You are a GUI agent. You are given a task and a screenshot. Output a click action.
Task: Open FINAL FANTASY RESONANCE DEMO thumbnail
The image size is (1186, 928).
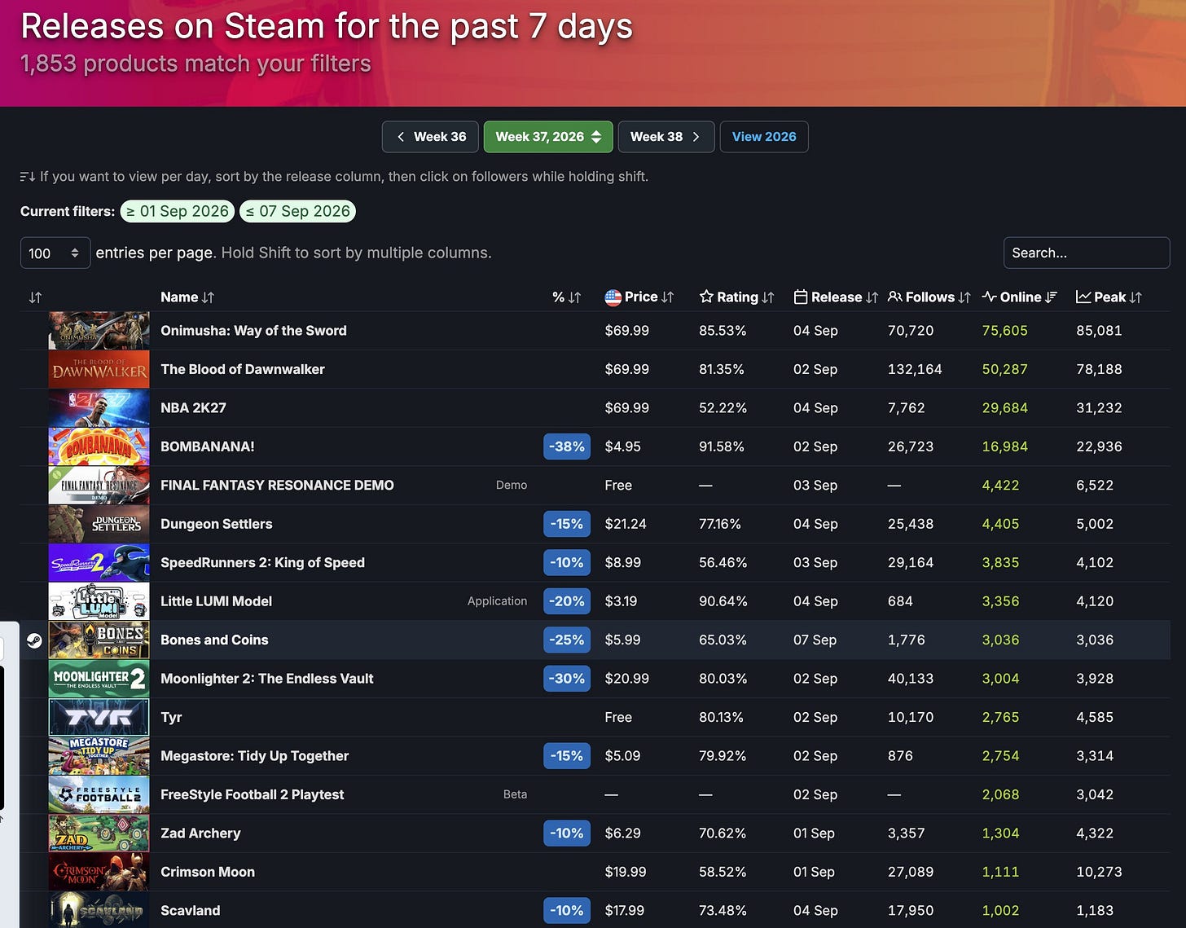coord(99,486)
